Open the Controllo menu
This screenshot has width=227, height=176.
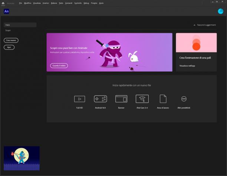coord(78,3)
